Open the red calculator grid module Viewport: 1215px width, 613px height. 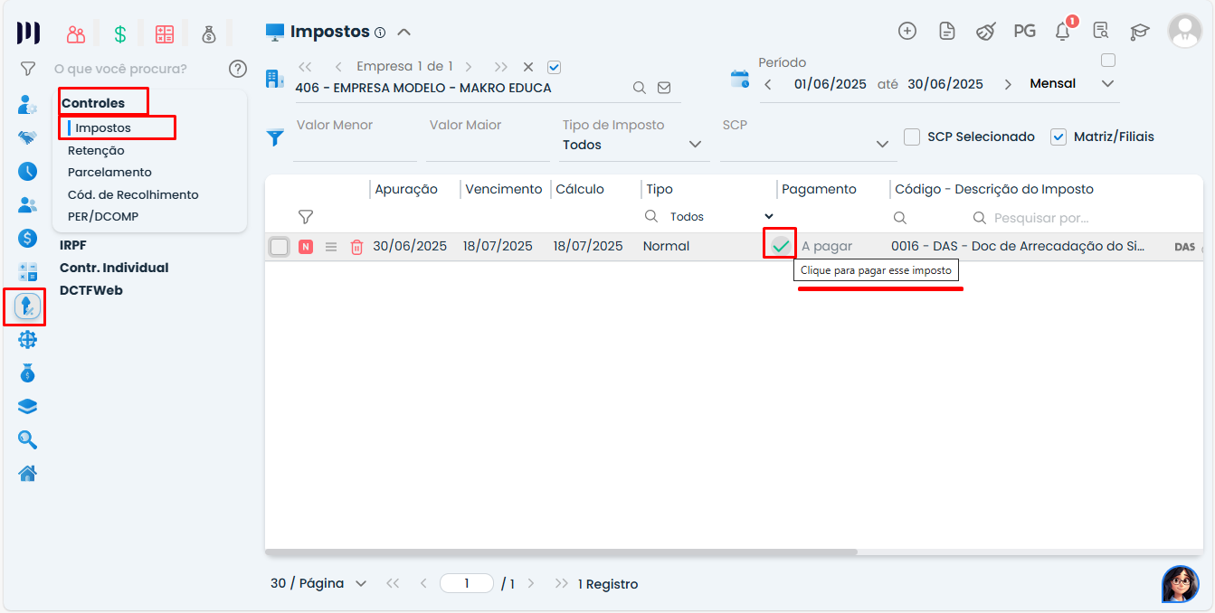[164, 34]
